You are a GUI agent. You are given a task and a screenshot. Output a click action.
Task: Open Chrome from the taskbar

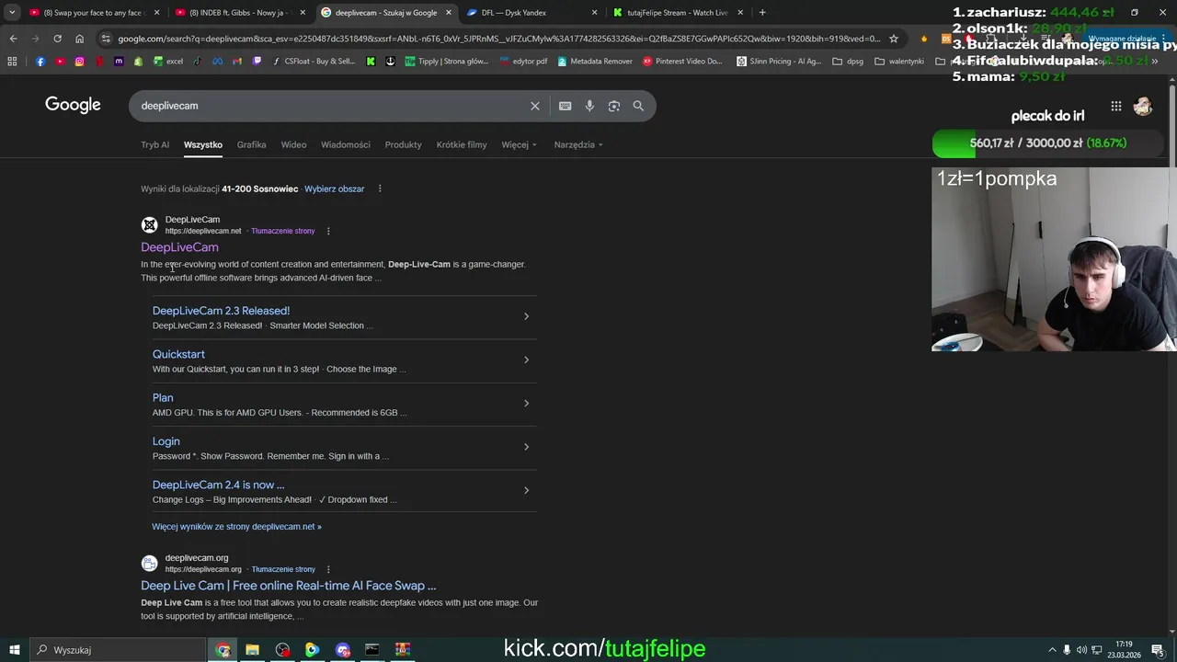point(223,650)
